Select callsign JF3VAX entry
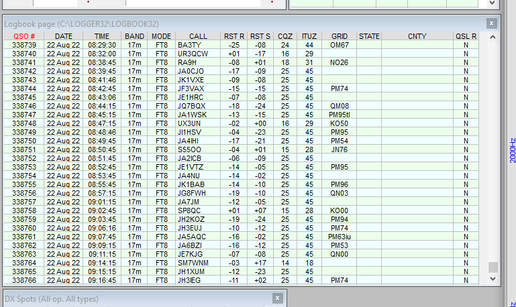 (x=198, y=88)
